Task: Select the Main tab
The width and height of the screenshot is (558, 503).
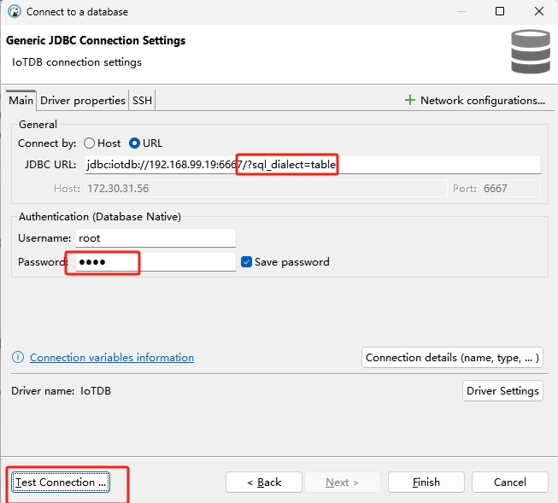Action: (21, 101)
